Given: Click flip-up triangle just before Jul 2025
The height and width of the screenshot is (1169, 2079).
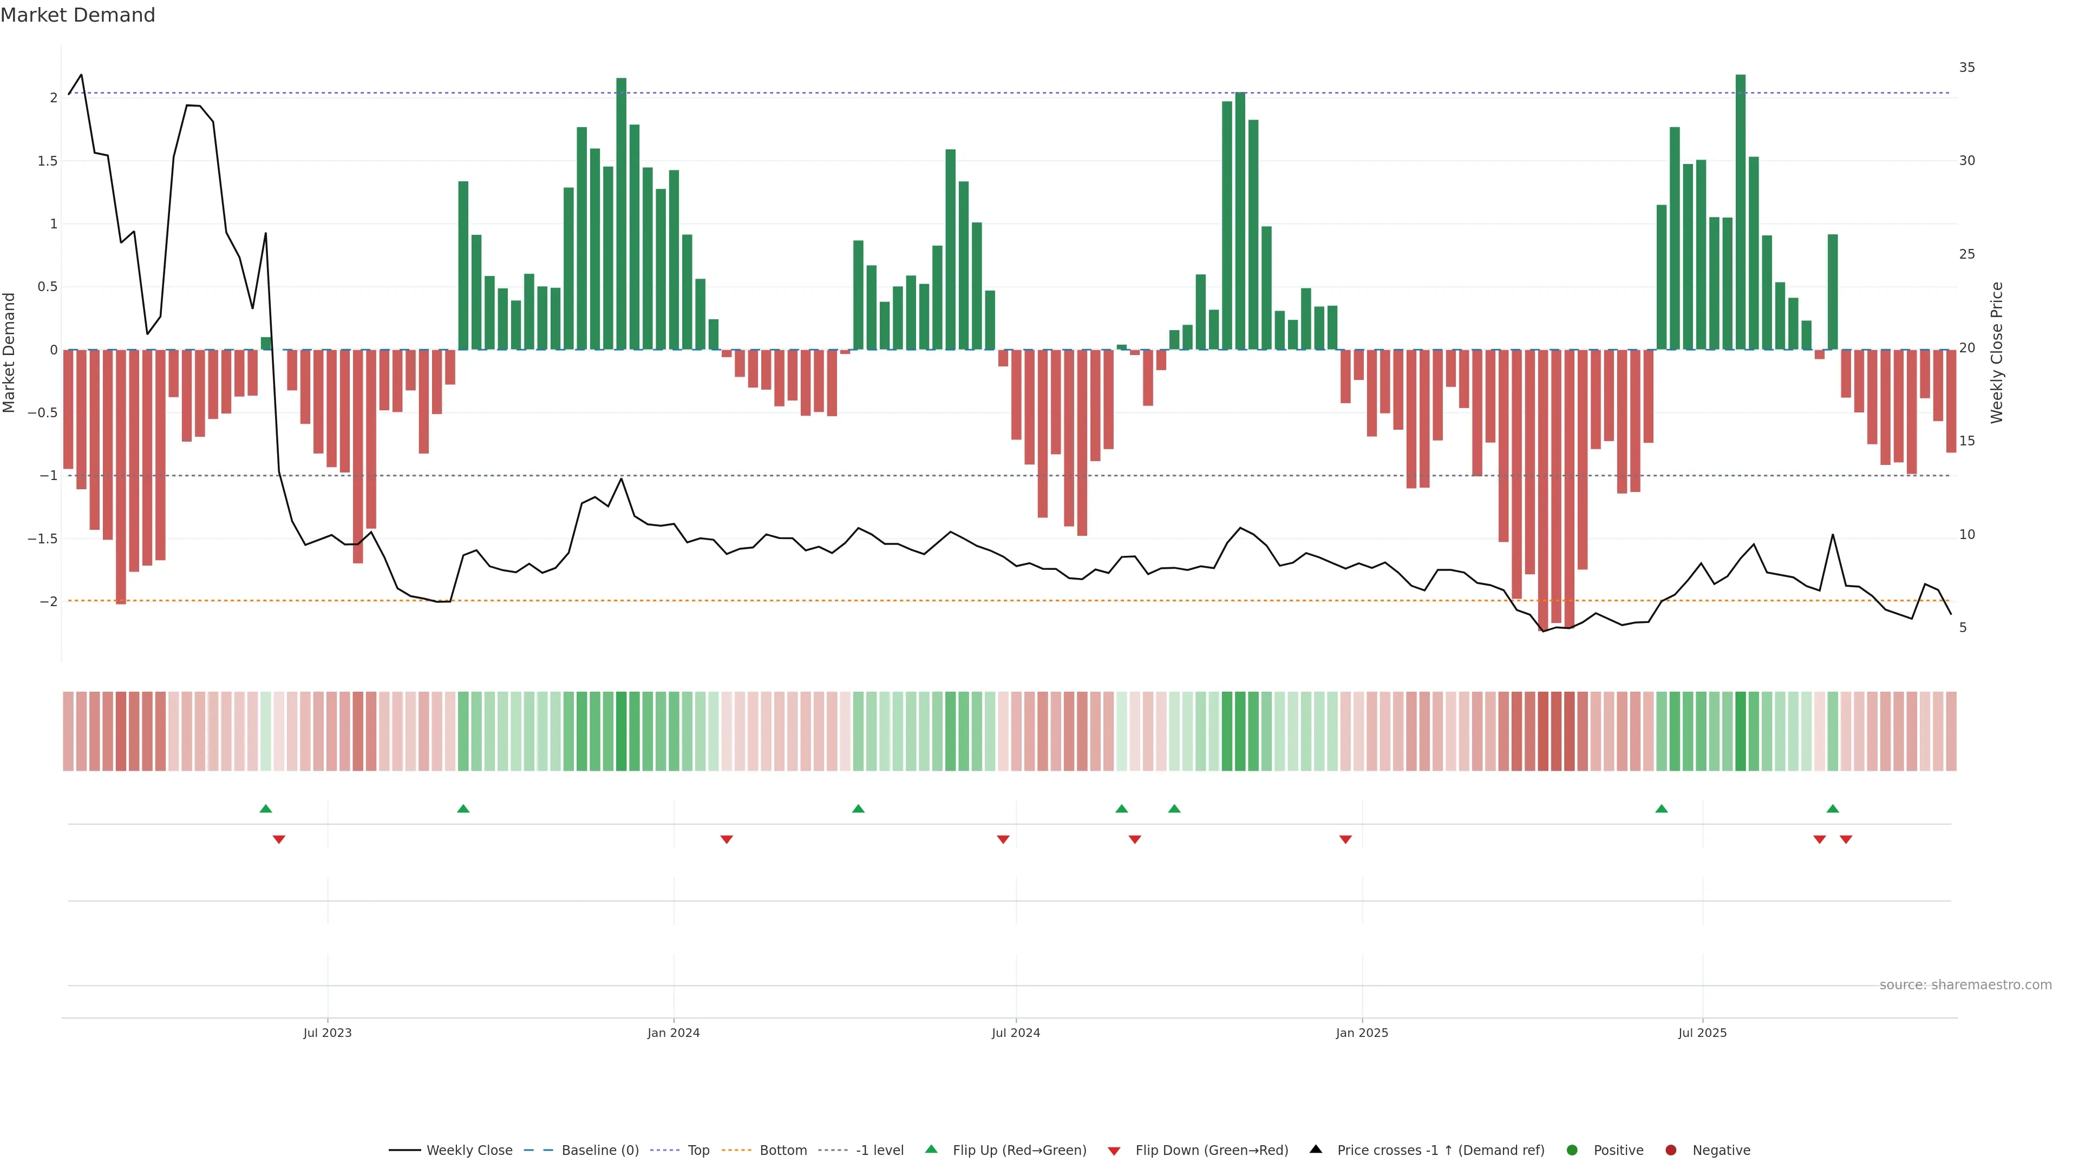Looking at the screenshot, I should pyautogui.click(x=1661, y=809).
